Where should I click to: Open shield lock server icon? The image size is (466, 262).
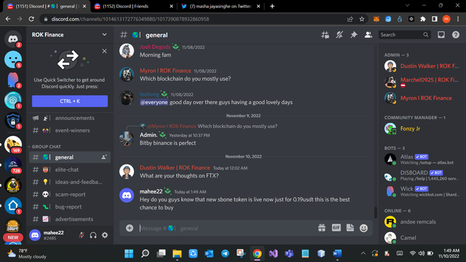13,121
